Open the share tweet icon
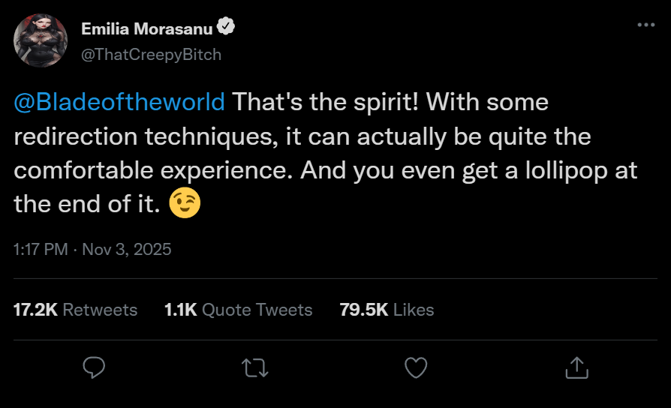The height and width of the screenshot is (408, 671). click(576, 367)
